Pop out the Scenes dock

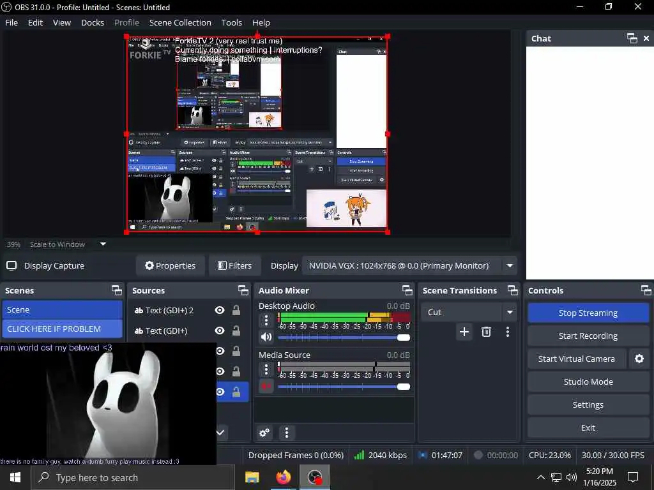(117, 290)
